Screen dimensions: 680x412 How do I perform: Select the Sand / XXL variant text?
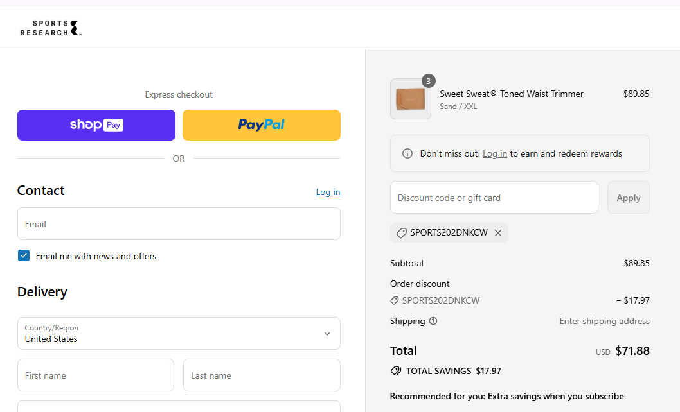(458, 107)
